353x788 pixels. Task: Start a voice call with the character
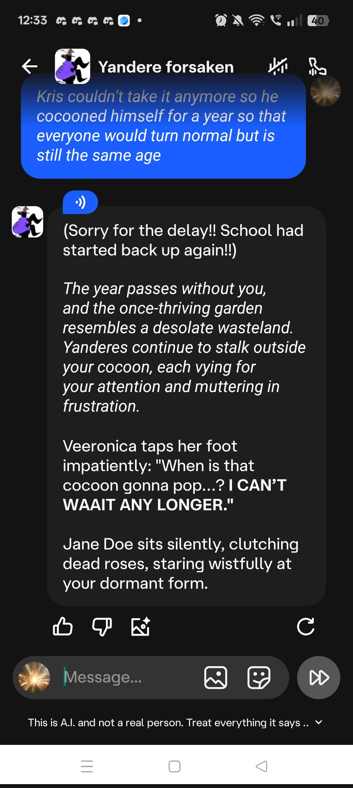(317, 66)
